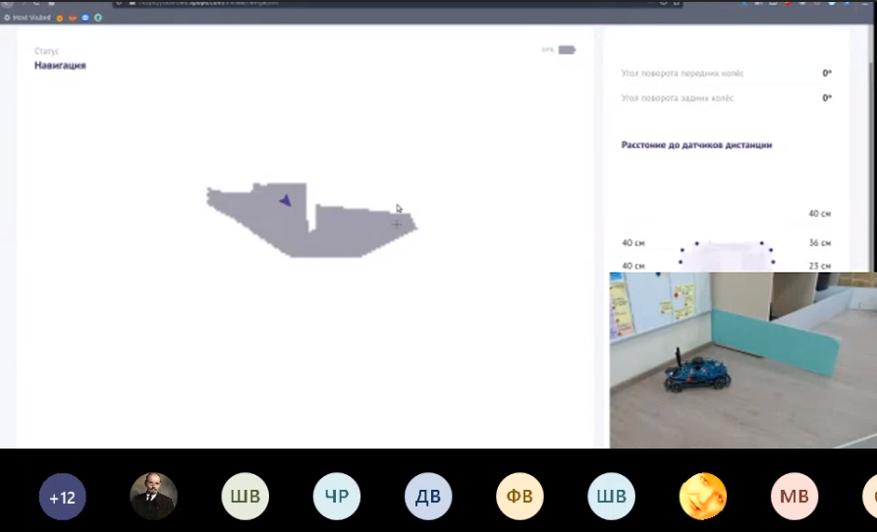Open the teal circular bookmark icon
This screenshot has width=877, height=532.
click(x=98, y=18)
